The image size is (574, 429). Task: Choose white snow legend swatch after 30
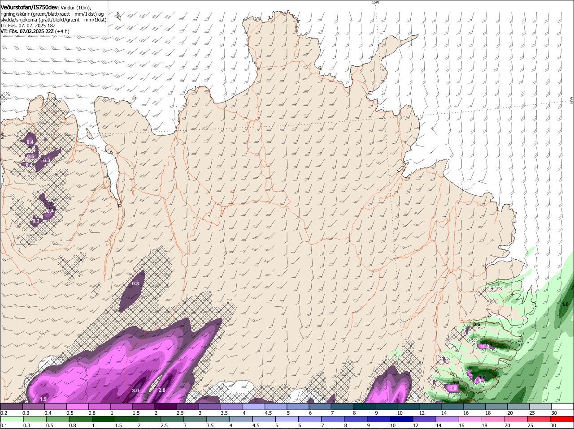563,407
